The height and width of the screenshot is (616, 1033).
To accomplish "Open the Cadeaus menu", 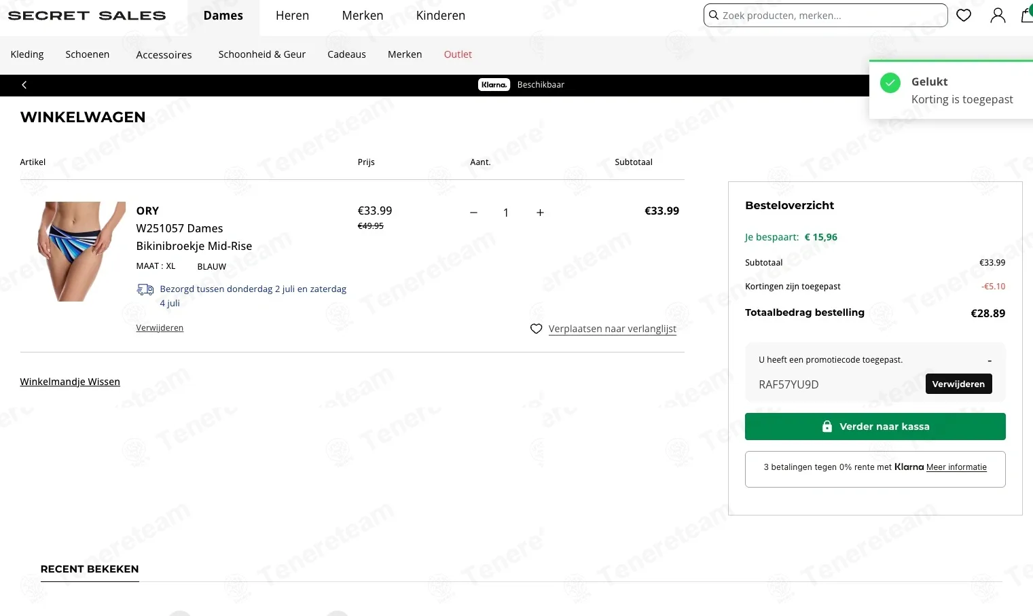I will tap(346, 54).
